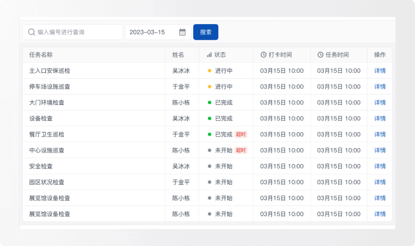Click green status dot for 大门环境检查
Viewport: 415px width, 246px height.
[x=210, y=103]
